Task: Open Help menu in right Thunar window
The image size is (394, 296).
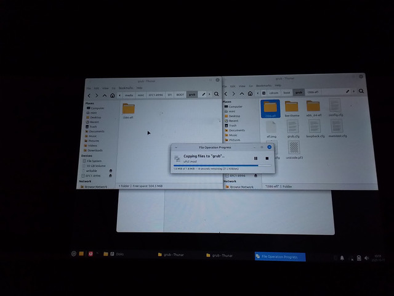Action: click(278, 86)
